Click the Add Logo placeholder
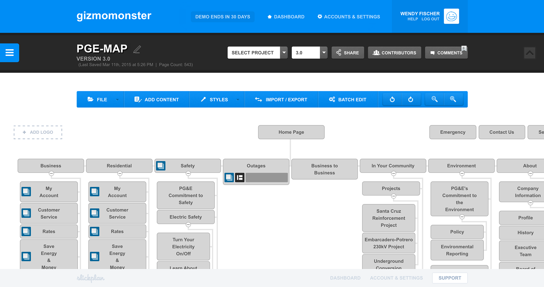 tap(38, 132)
